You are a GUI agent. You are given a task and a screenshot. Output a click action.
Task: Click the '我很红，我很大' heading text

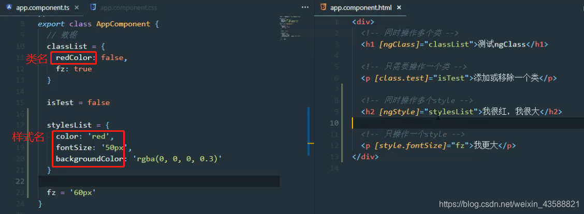pos(510,112)
